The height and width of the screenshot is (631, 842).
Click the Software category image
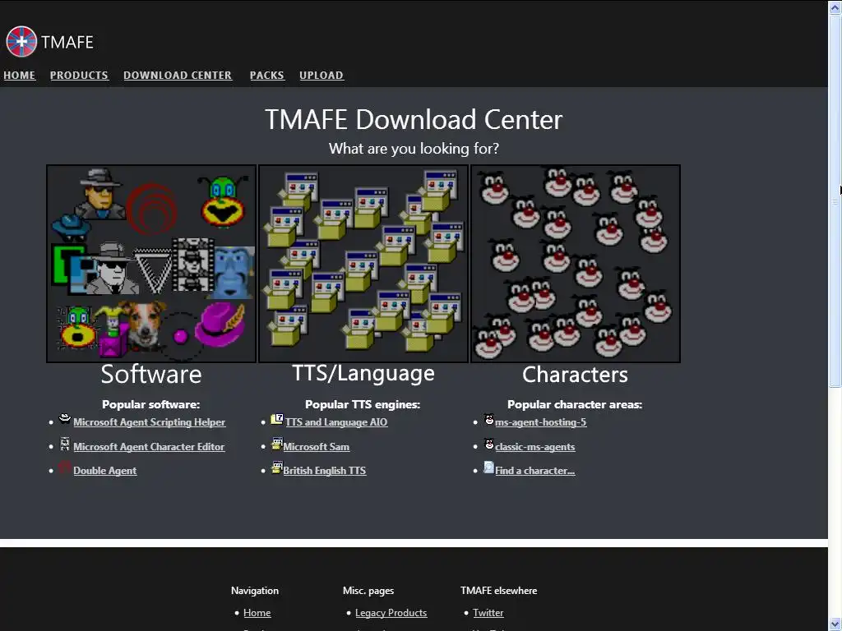pos(151,264)
